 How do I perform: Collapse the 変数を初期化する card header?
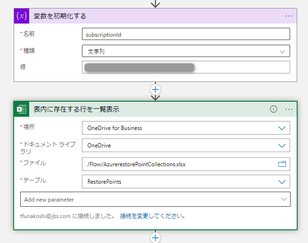pyautogui.click(x=155, y=16)
